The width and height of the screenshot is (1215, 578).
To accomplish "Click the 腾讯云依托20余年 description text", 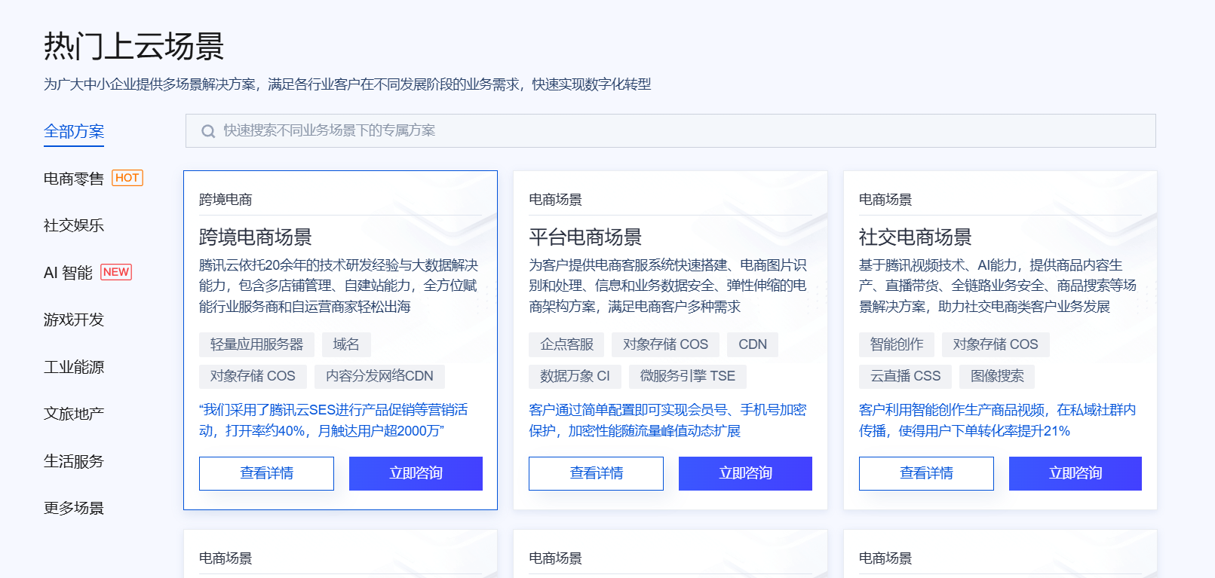I will 339,286.
